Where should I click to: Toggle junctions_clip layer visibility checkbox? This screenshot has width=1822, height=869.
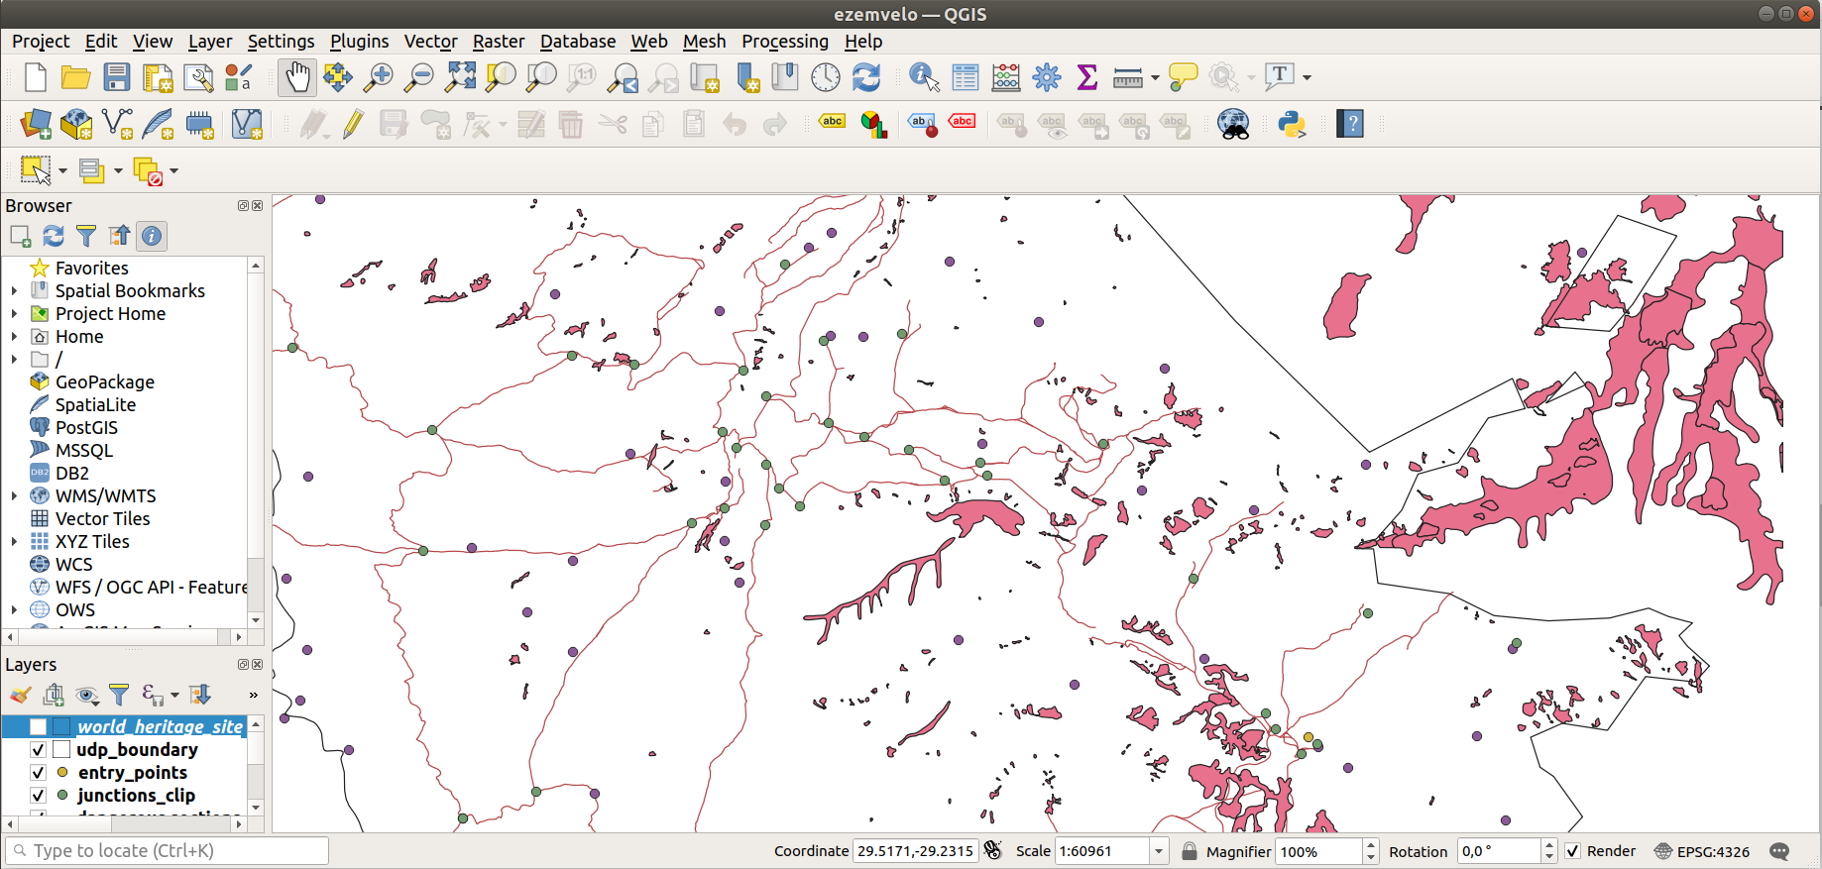38,796
